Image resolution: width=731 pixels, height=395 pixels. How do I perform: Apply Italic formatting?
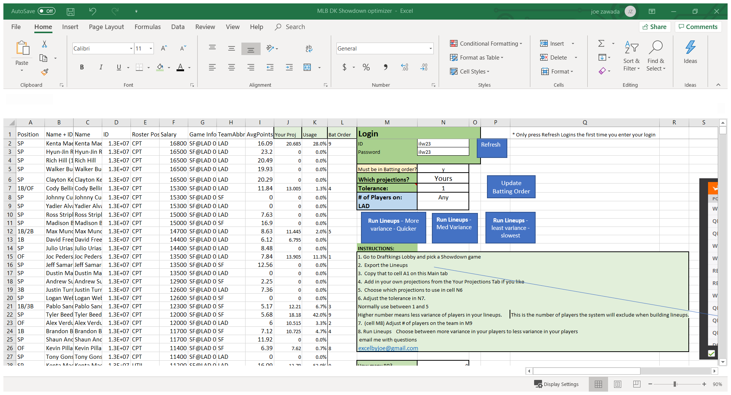point(101,67)
